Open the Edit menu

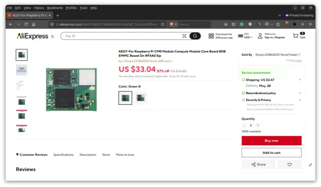[x=18, y=8]
